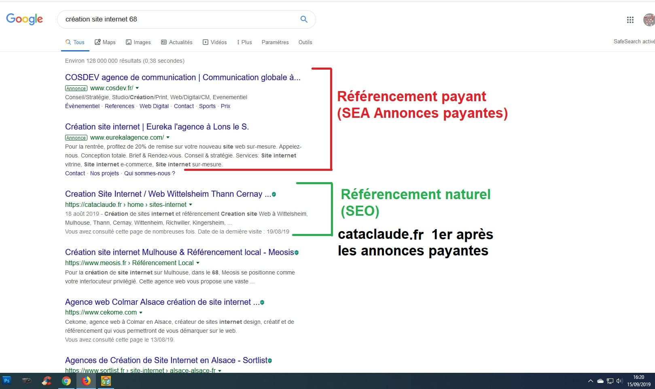Expand the arrow next to www.cosdev.fr/
The width and height of the screenshot is (655, 389).
[x=137, y=88]
